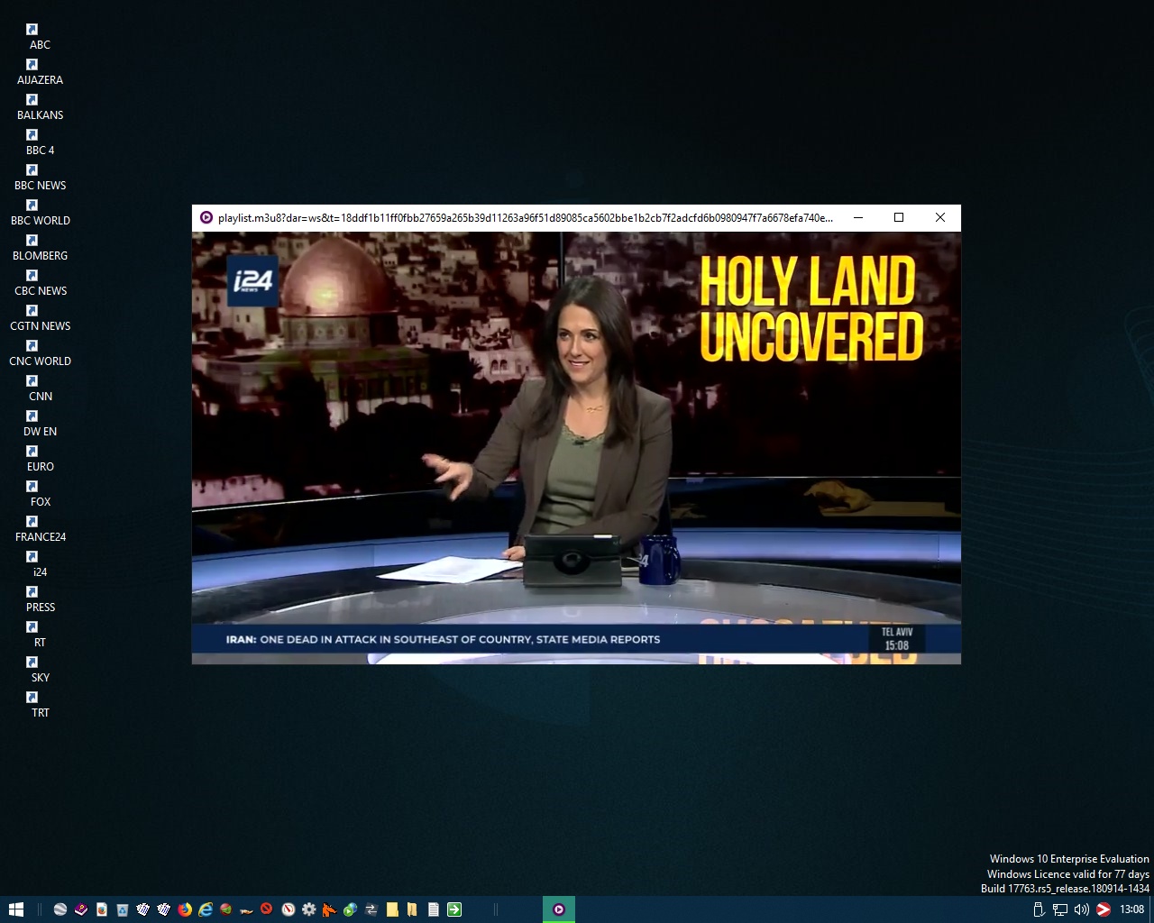The image size is (1154, 923).
Task: Select the i24 desktop shortcut
Action: 40,564
